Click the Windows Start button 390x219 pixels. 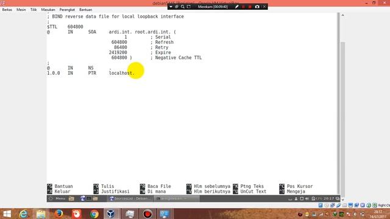point(7,214)
